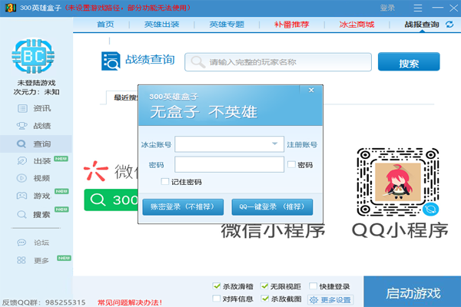This screenshot has width=461, height=307.
Task: Open the 搜索 sidebar item
Action: pos(34,214)
